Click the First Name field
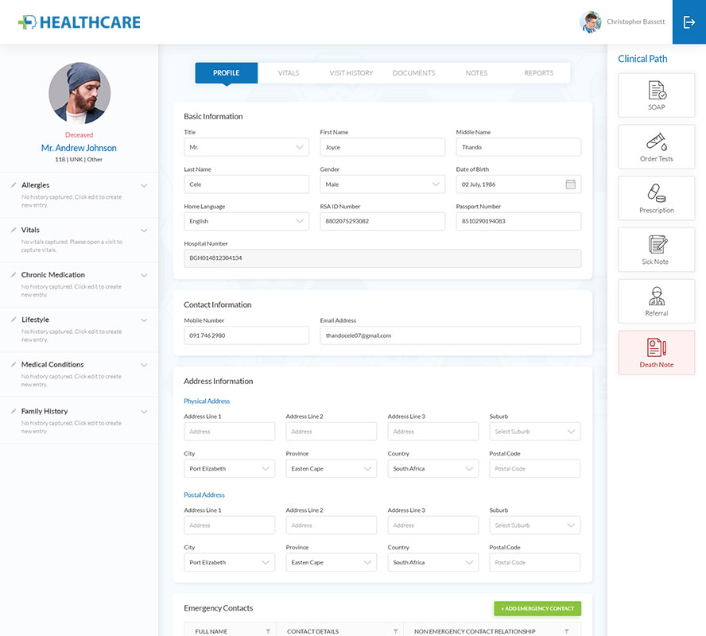The width and height of the screenshot is (706, 636). (x=382, y=147)
